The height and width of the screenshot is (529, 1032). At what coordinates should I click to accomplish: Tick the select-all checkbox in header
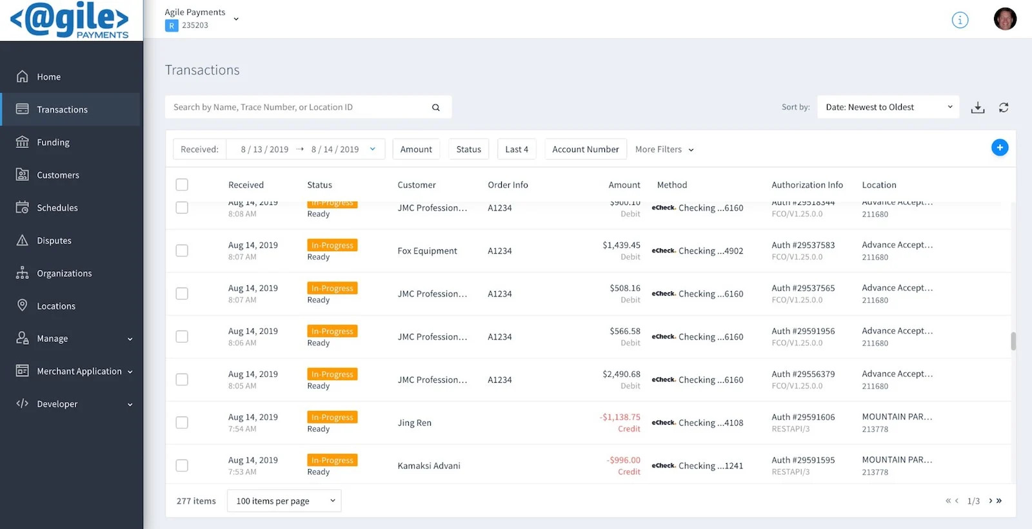tap(182, 185)
